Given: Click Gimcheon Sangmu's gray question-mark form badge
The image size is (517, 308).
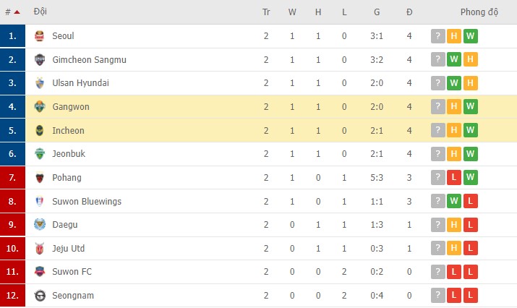Looking at the screenshot, I should (x=437, y=60).
